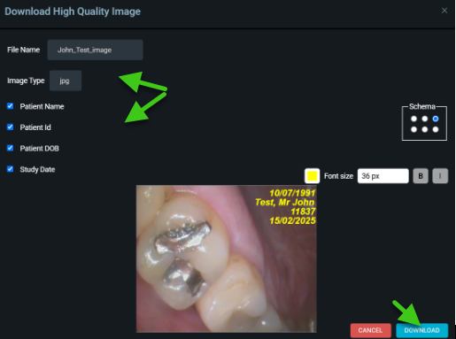Screen dimensions: 456x339
Task: Select bottom-center Schema position radio
Action: point(425,129)
